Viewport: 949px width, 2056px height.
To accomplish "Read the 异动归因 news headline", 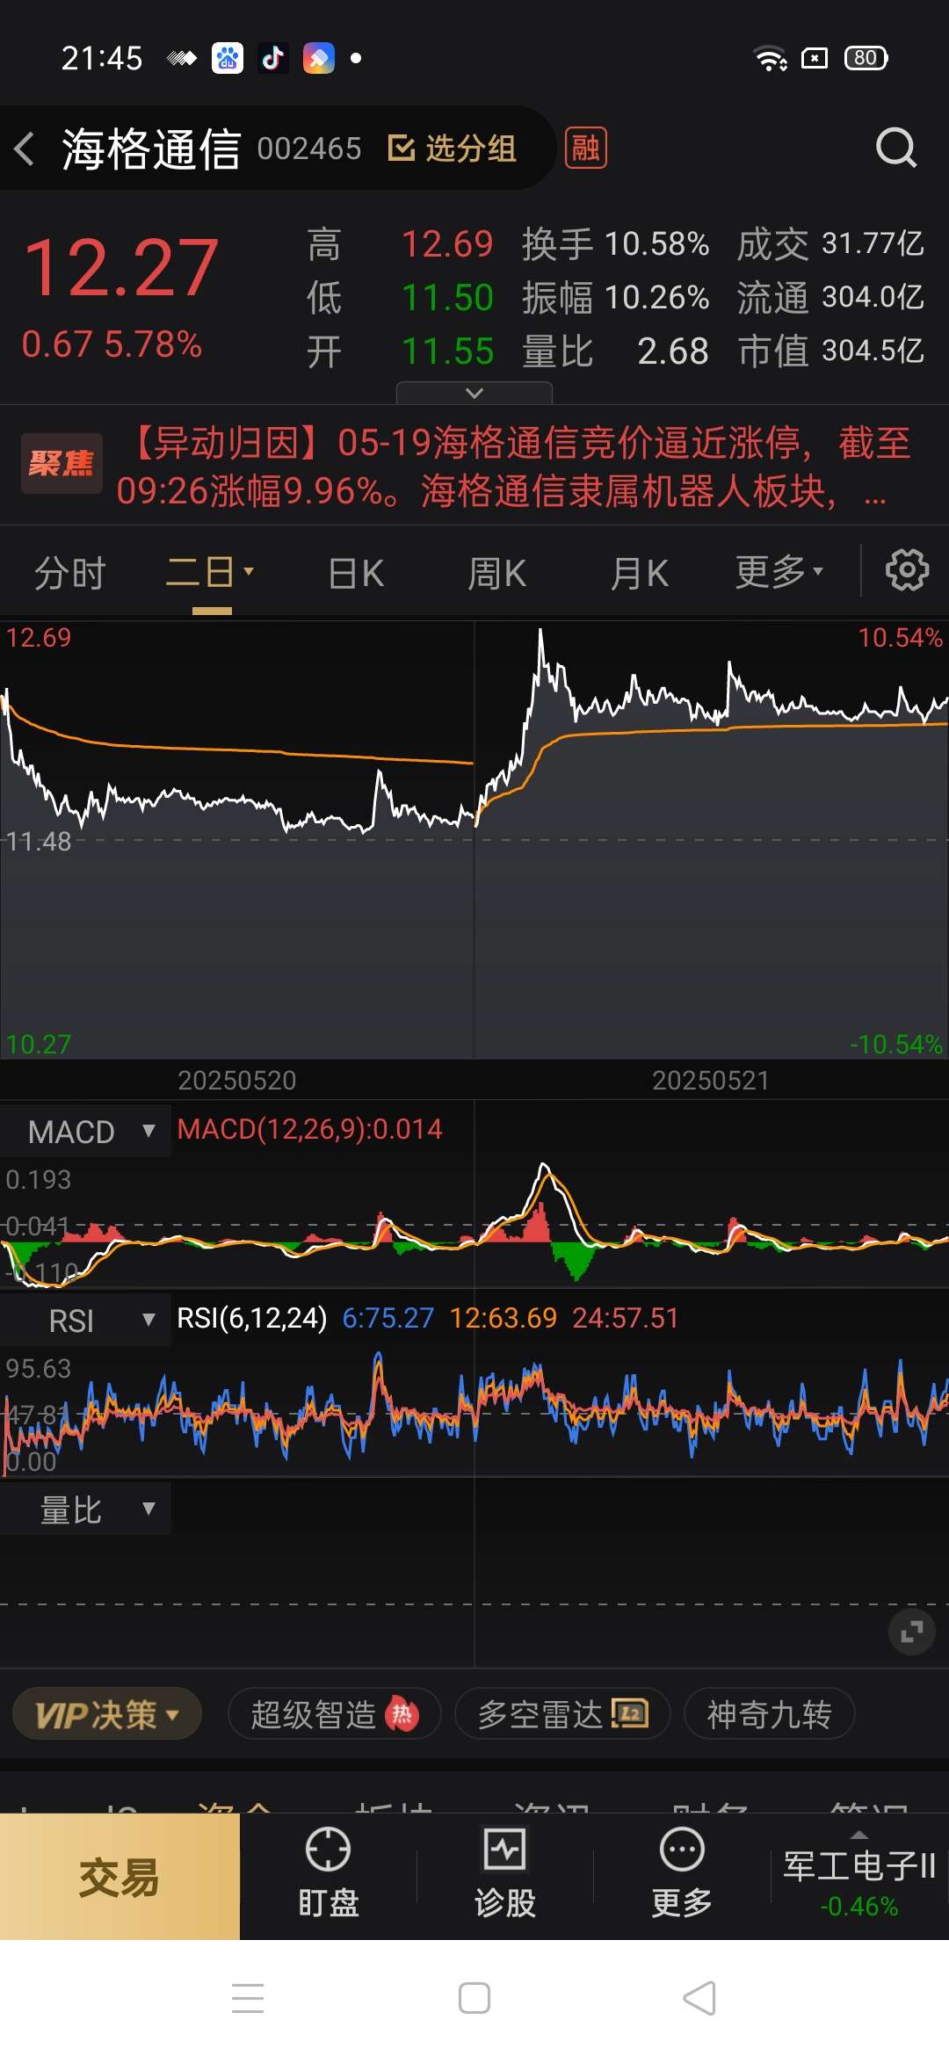I will pos(514,467).
